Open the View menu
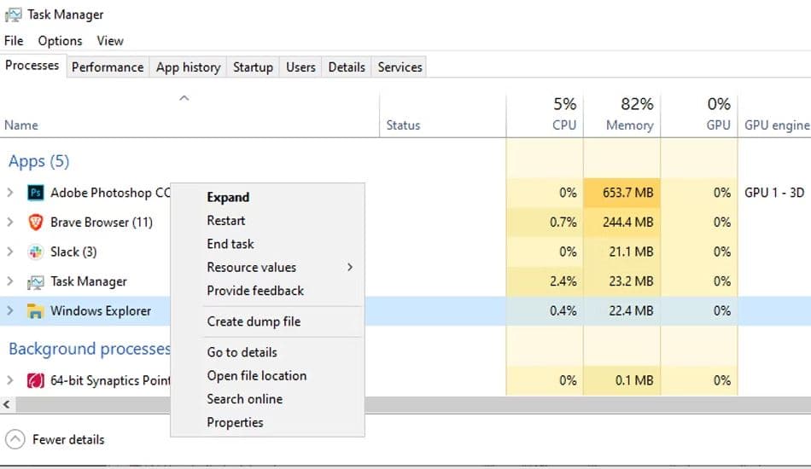This screenshot has height=469, width=811. click(x=110, y=40)
